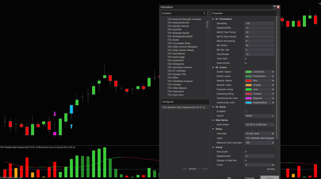Click the Input series ES 03-21 field
The image size is (321, 179).
tap(260, 125)
